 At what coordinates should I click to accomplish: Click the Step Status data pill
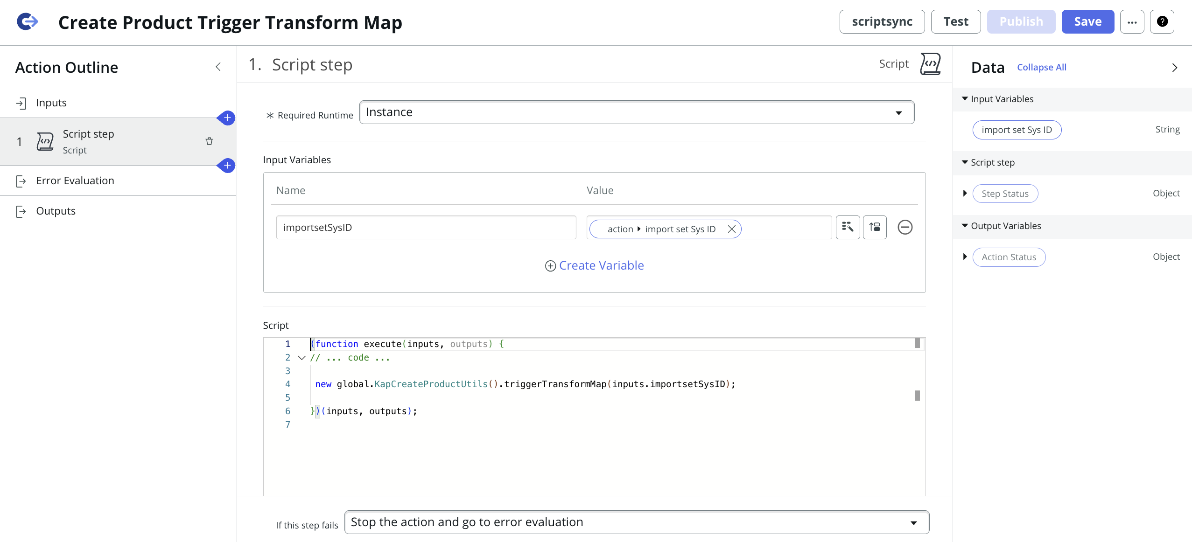tap(1005, 194)
